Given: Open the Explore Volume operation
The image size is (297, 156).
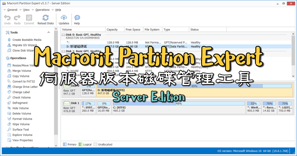Looking at the screenshot, I should click(x=20, y=135).
